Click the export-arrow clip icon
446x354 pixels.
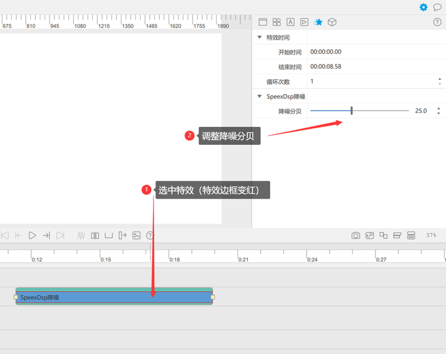tap(123, 235)
